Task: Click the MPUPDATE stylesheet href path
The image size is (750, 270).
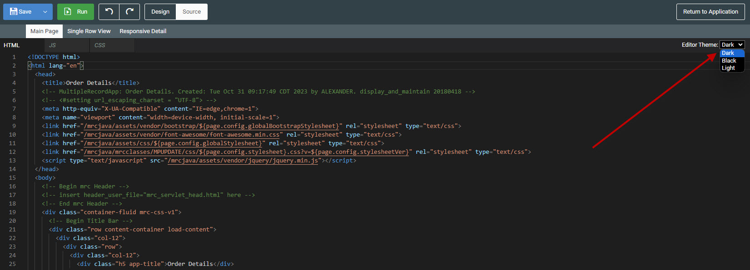Action: (246, 152)
